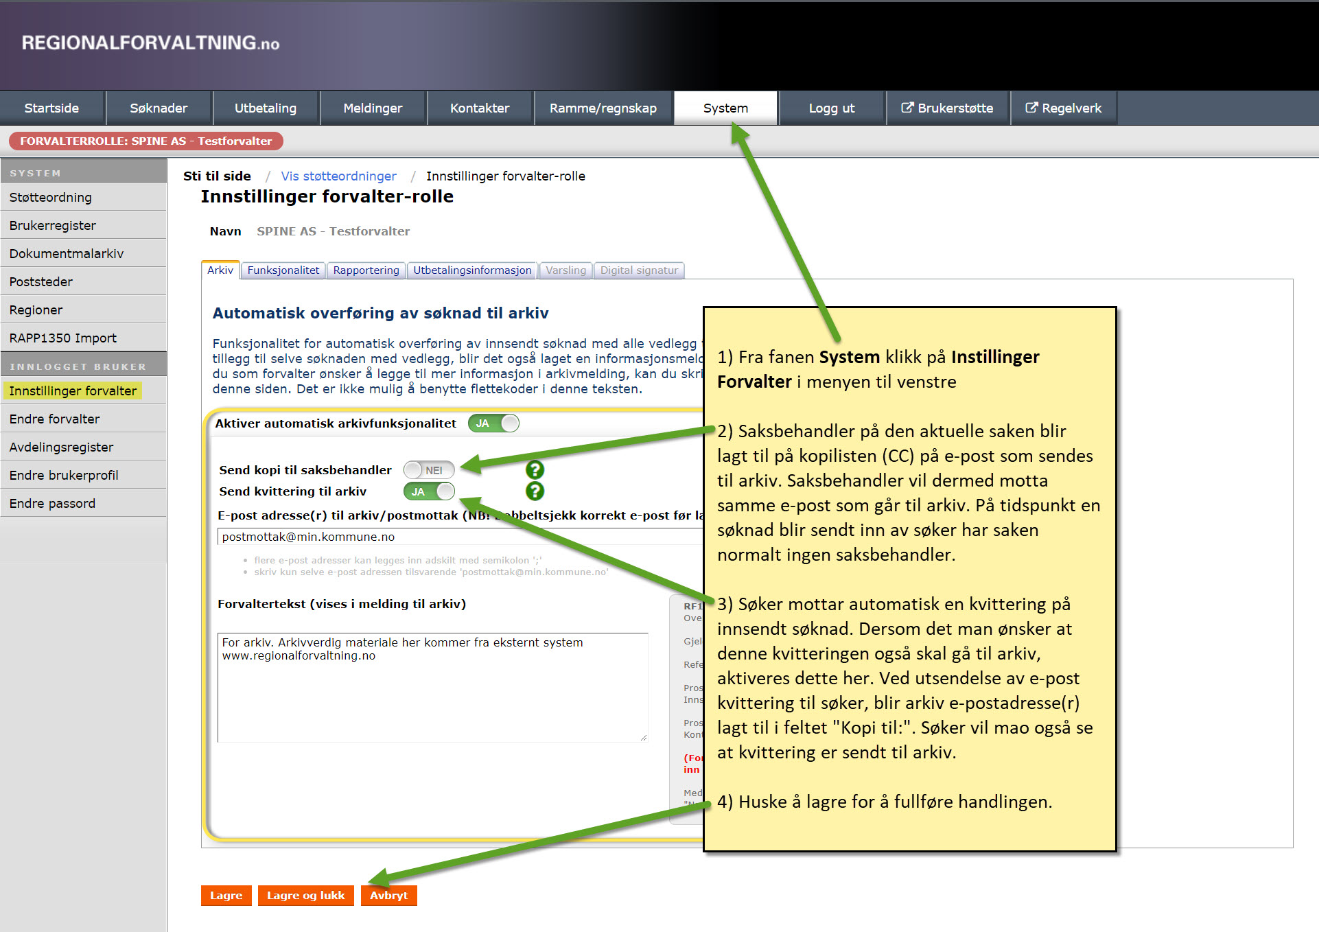Switch to Funksjonalitet tab
The image size is (1319, 932).
tap(283, 270)
